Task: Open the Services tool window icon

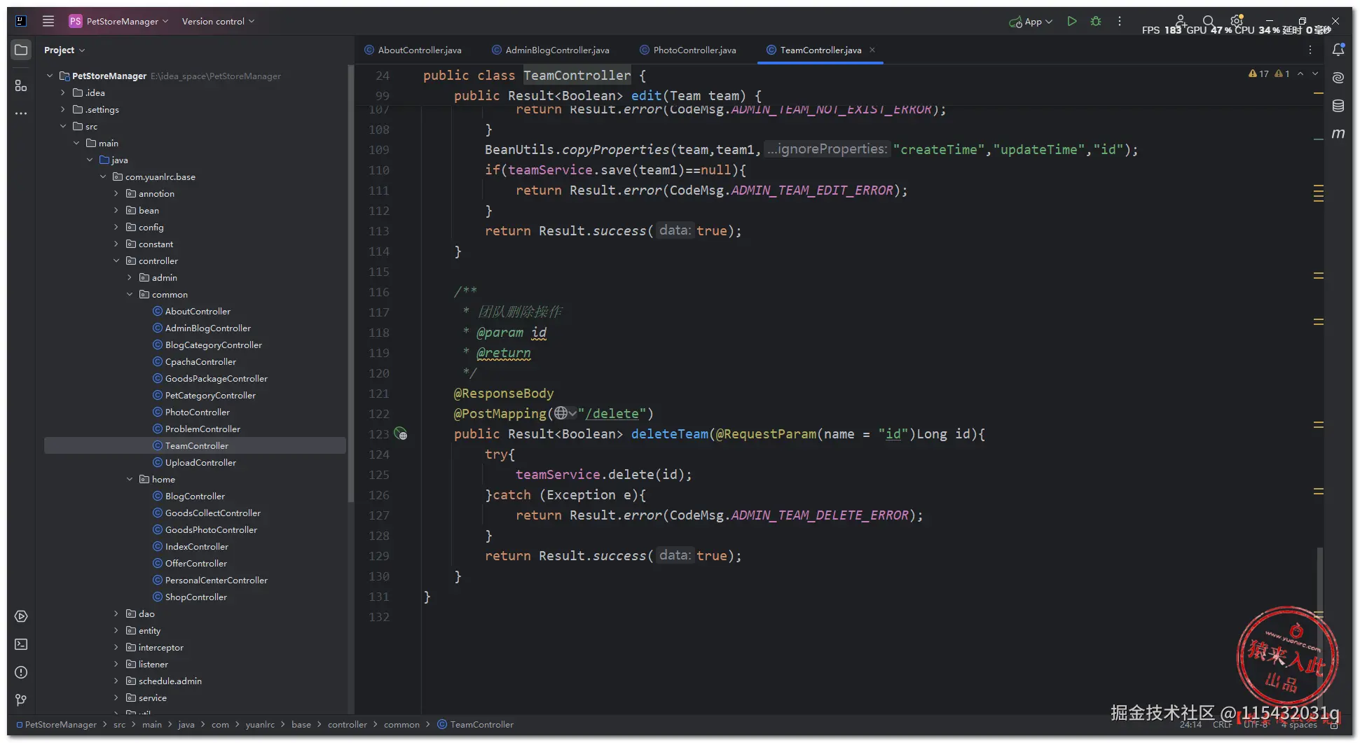Action: point(21,616)
